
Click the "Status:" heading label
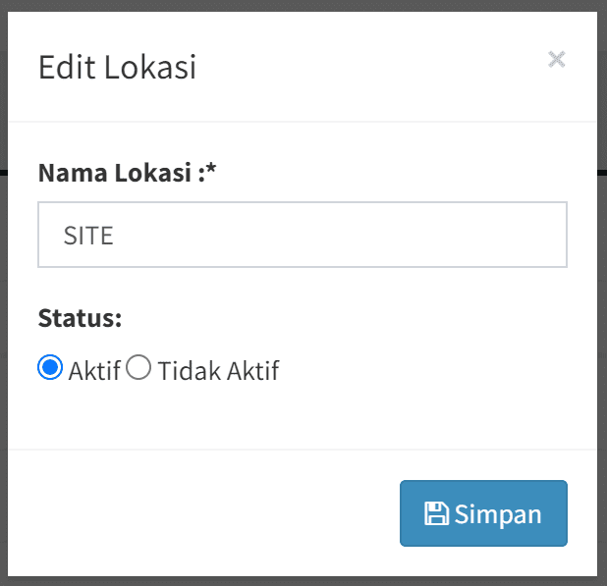click(80, 319)
